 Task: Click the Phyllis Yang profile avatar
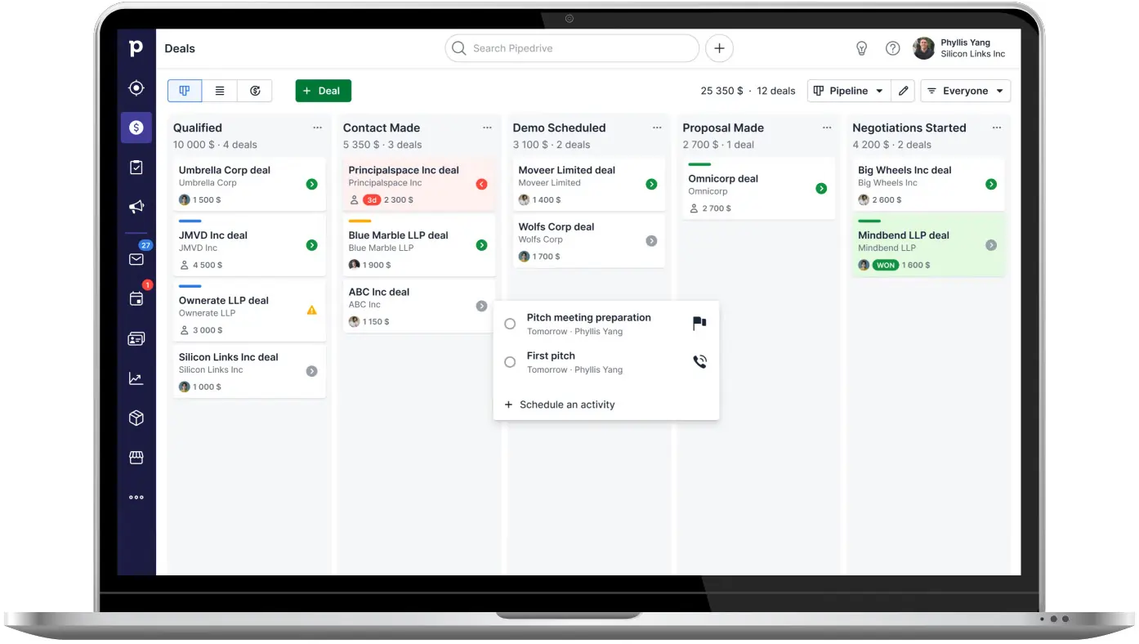click(x=924, y=48)
